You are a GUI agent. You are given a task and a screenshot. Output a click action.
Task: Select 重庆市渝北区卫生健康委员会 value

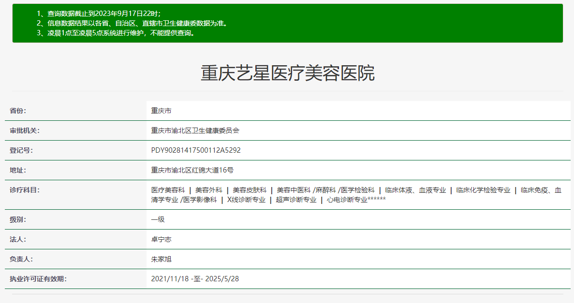tap(195, 130)
